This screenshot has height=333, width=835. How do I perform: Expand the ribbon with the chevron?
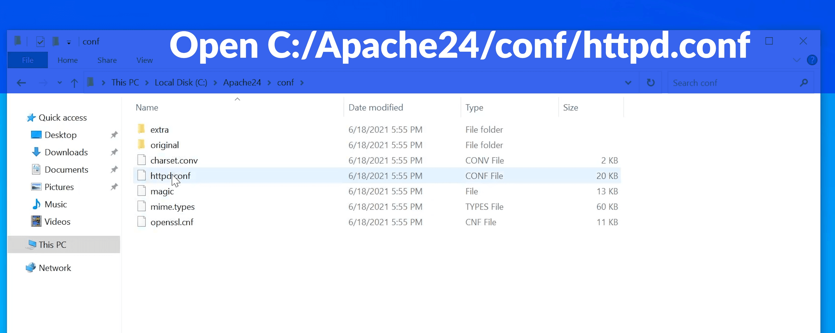click(x=796, y=60)
